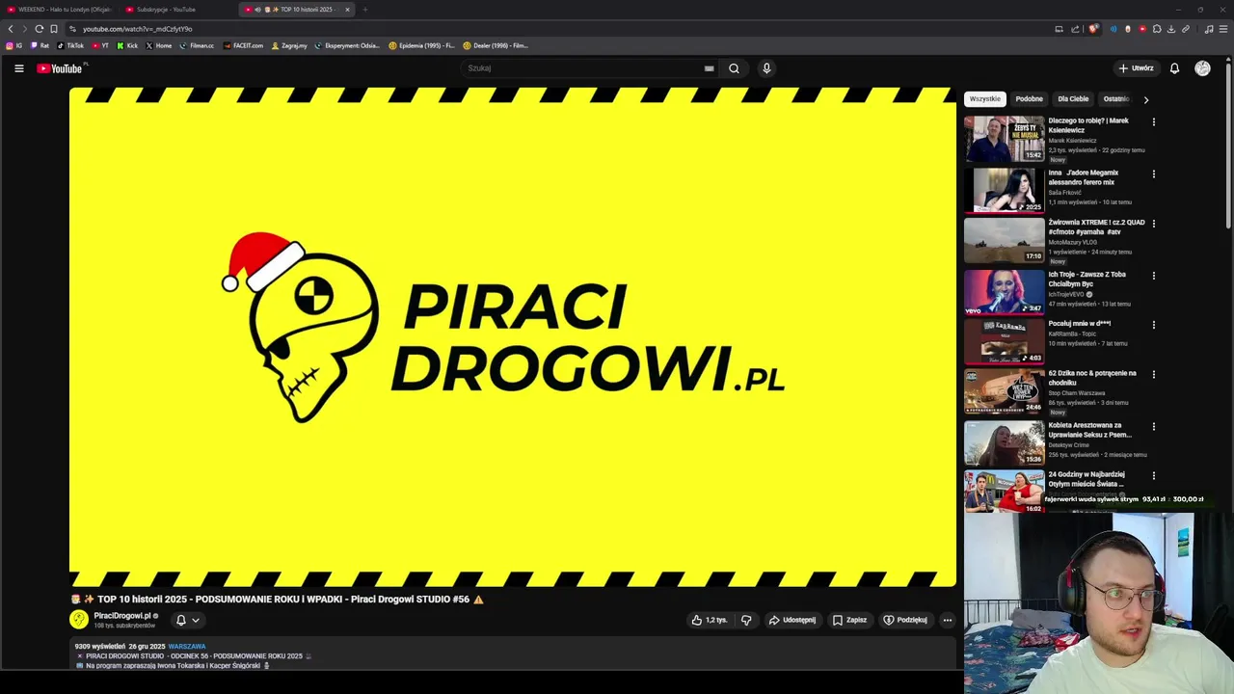Open the red YouTube extension icon in toolbar
Screen dimensions: 1234x694
click(1142, 29)
